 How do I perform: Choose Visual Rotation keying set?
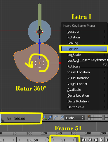[x=84, y=78]
